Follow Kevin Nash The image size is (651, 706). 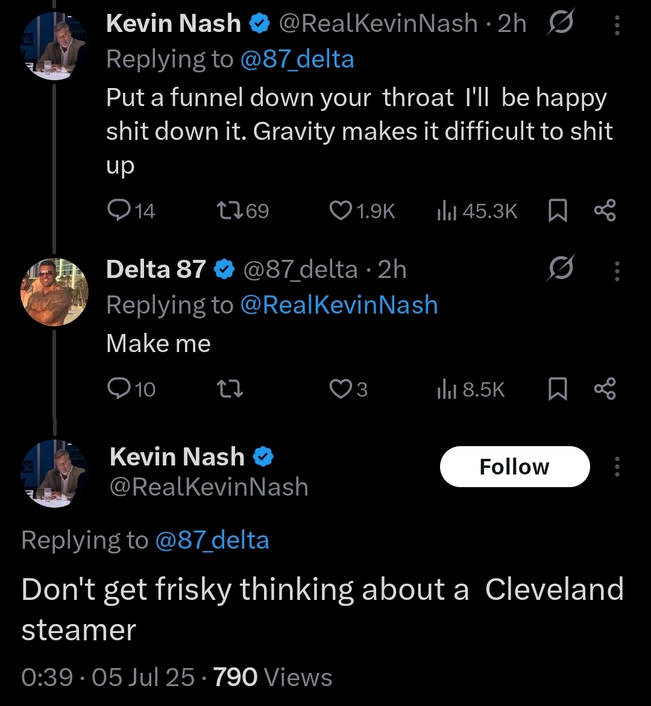[514, 467]
